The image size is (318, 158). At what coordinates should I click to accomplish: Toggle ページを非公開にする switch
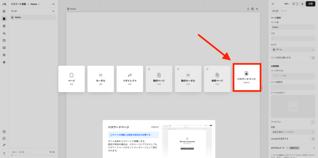[x=312, y=58]
